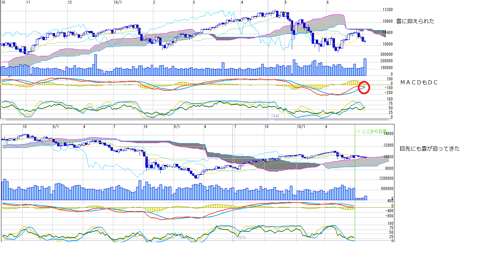
Task: Click the "-400" MACD axis value
Action: [390, 211]
